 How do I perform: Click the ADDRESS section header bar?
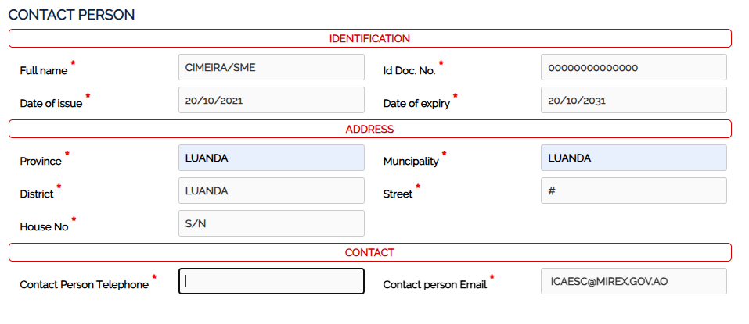coord(369,129)
